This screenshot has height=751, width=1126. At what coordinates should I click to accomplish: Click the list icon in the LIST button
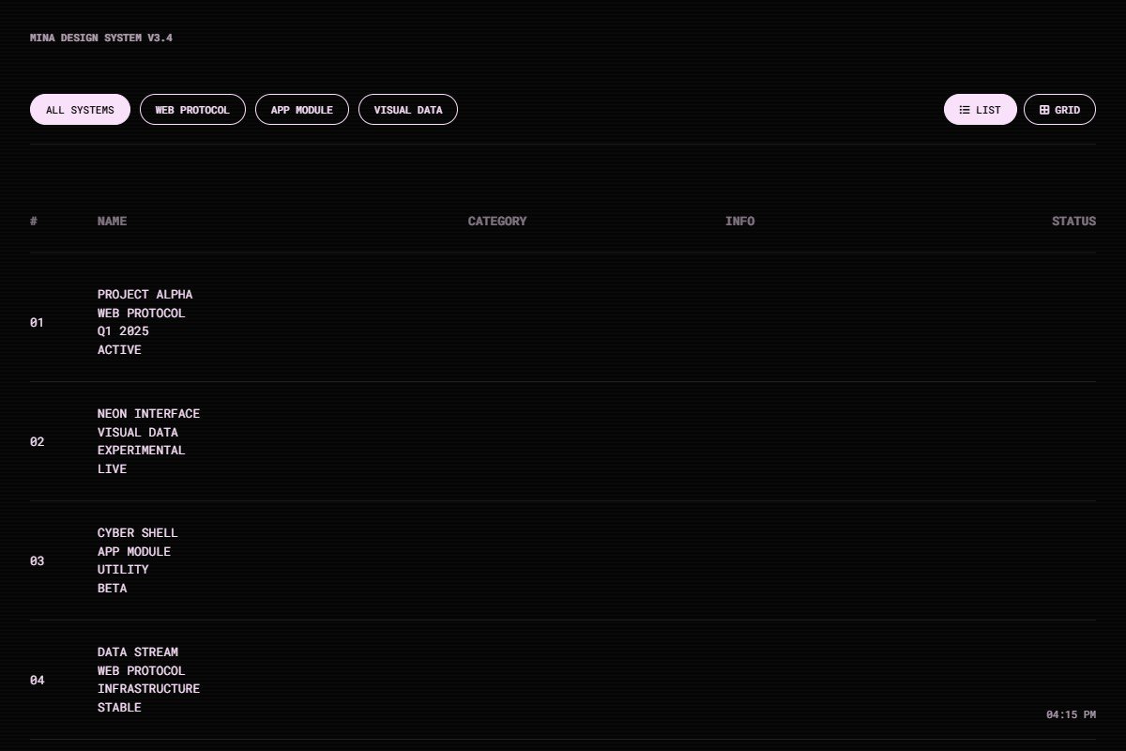point(965,109)
